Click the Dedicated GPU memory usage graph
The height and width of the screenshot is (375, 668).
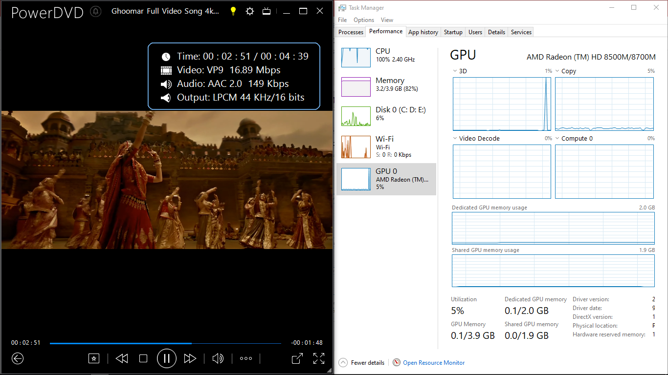[553, 228]
